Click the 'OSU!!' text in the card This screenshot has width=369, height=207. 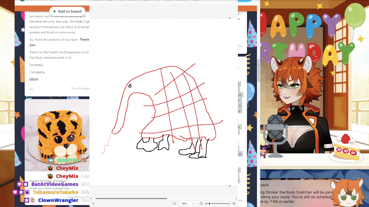(x=34, y=79)
